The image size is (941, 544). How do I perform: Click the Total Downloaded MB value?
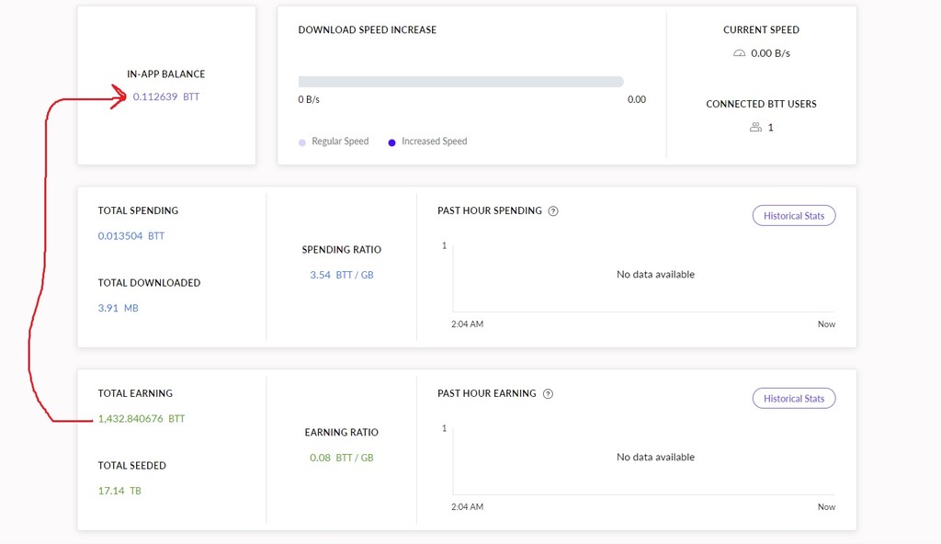click(x=119, y=308)
